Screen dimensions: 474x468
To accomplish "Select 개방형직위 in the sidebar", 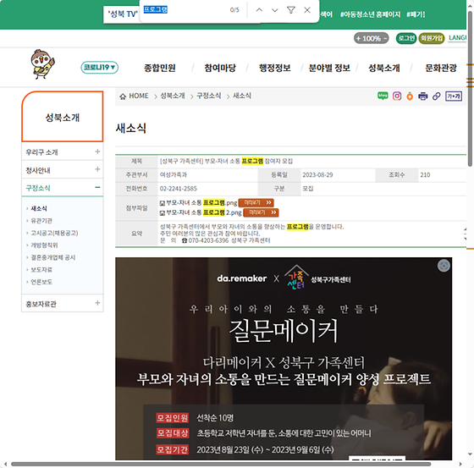I will pyautogui.click(x=44, y=245).
